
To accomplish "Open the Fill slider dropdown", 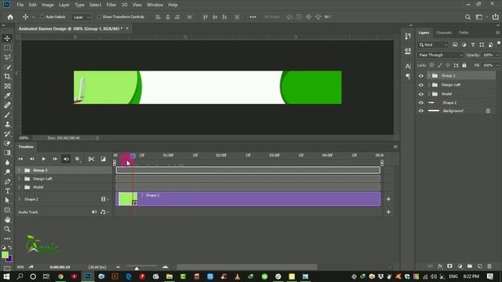I will (497, 65).
